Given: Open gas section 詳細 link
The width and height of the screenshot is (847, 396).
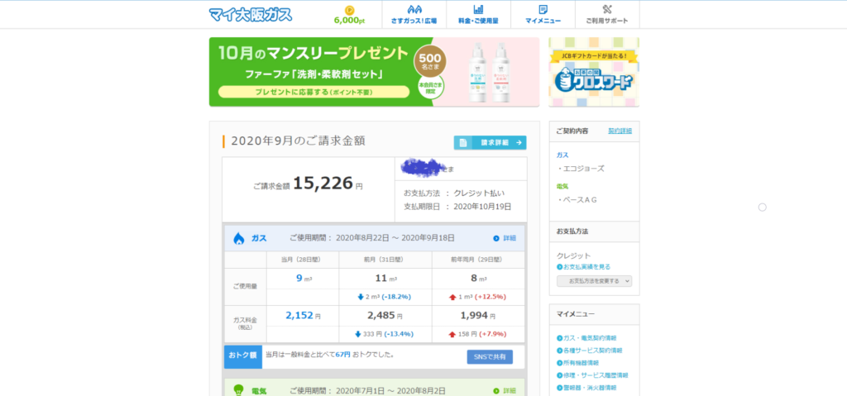Looking at the screenshot, I should pyautogui.click(x=505, y=238).
